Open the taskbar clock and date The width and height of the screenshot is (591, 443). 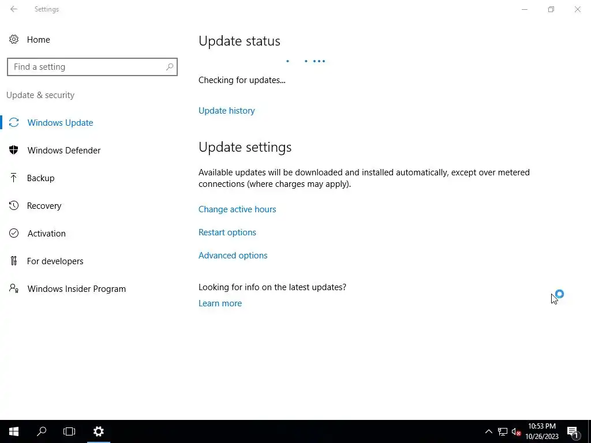tap(541, 431)
